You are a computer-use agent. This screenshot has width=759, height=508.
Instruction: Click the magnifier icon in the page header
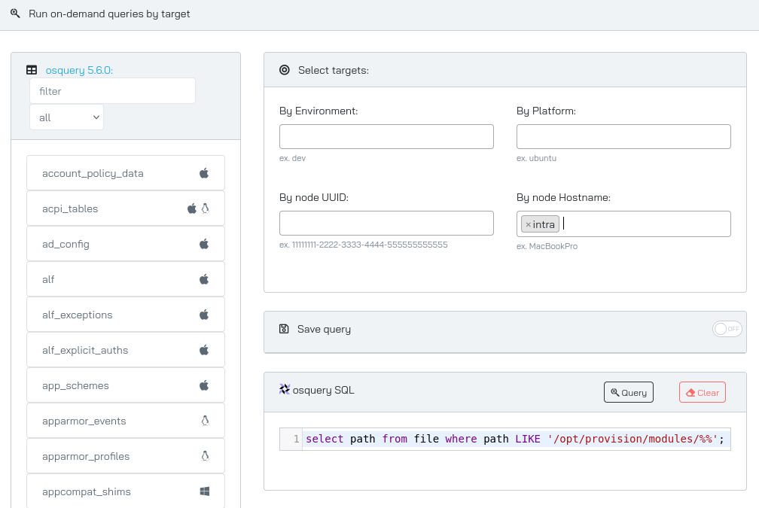16,14
